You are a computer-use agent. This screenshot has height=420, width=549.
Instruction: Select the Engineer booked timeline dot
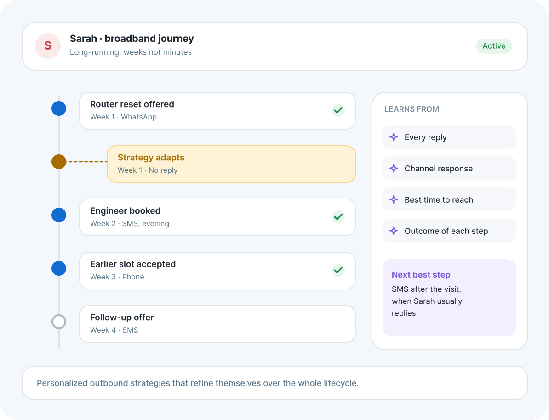pos(59,215)
